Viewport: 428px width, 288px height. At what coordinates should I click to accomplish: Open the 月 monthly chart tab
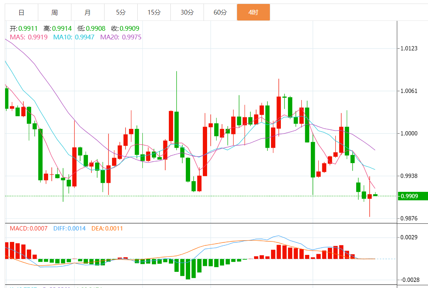point(88,12)
